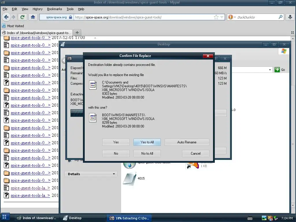Open the File menu in Mypal
The height and width of the screenshot is (222, 296).
5,9
